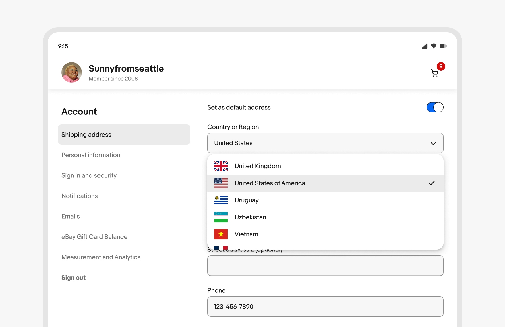Collapse the Country or Region dropdown chevron
The height and width of the screenshot is (327, 505).
click(x=433, y=143)
